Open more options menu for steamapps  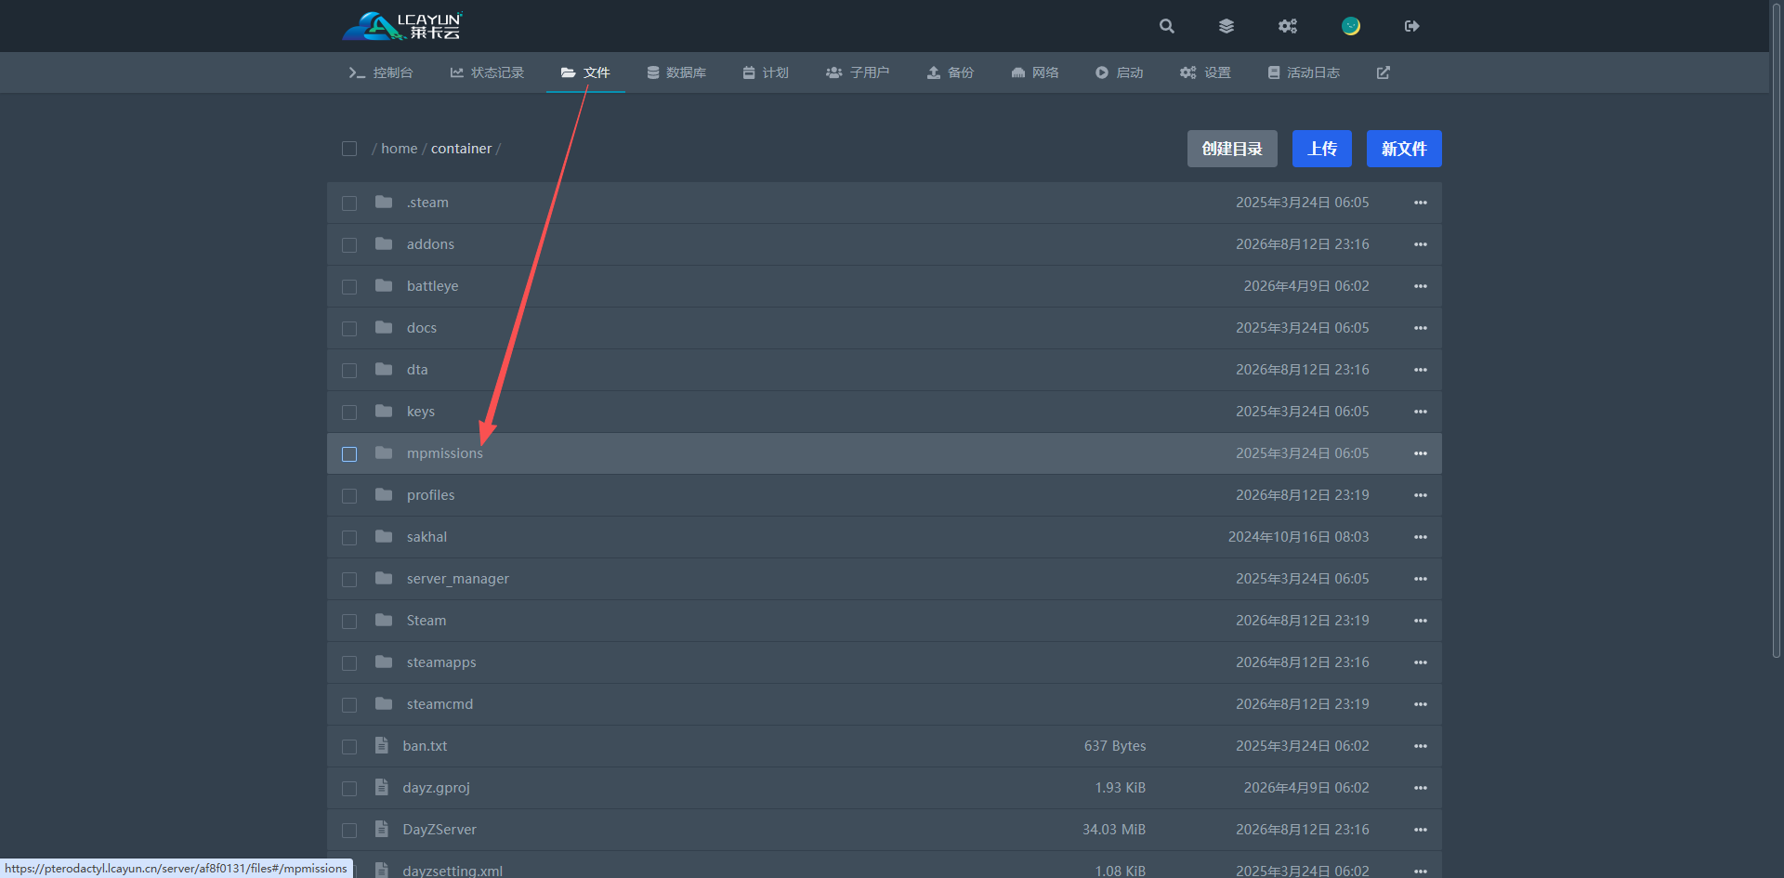[x=1420, y=662]
